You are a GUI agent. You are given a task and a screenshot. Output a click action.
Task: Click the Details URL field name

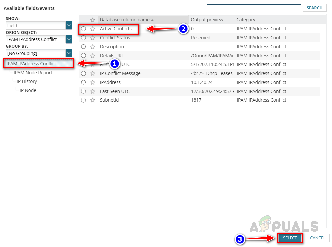click(112, 56)
